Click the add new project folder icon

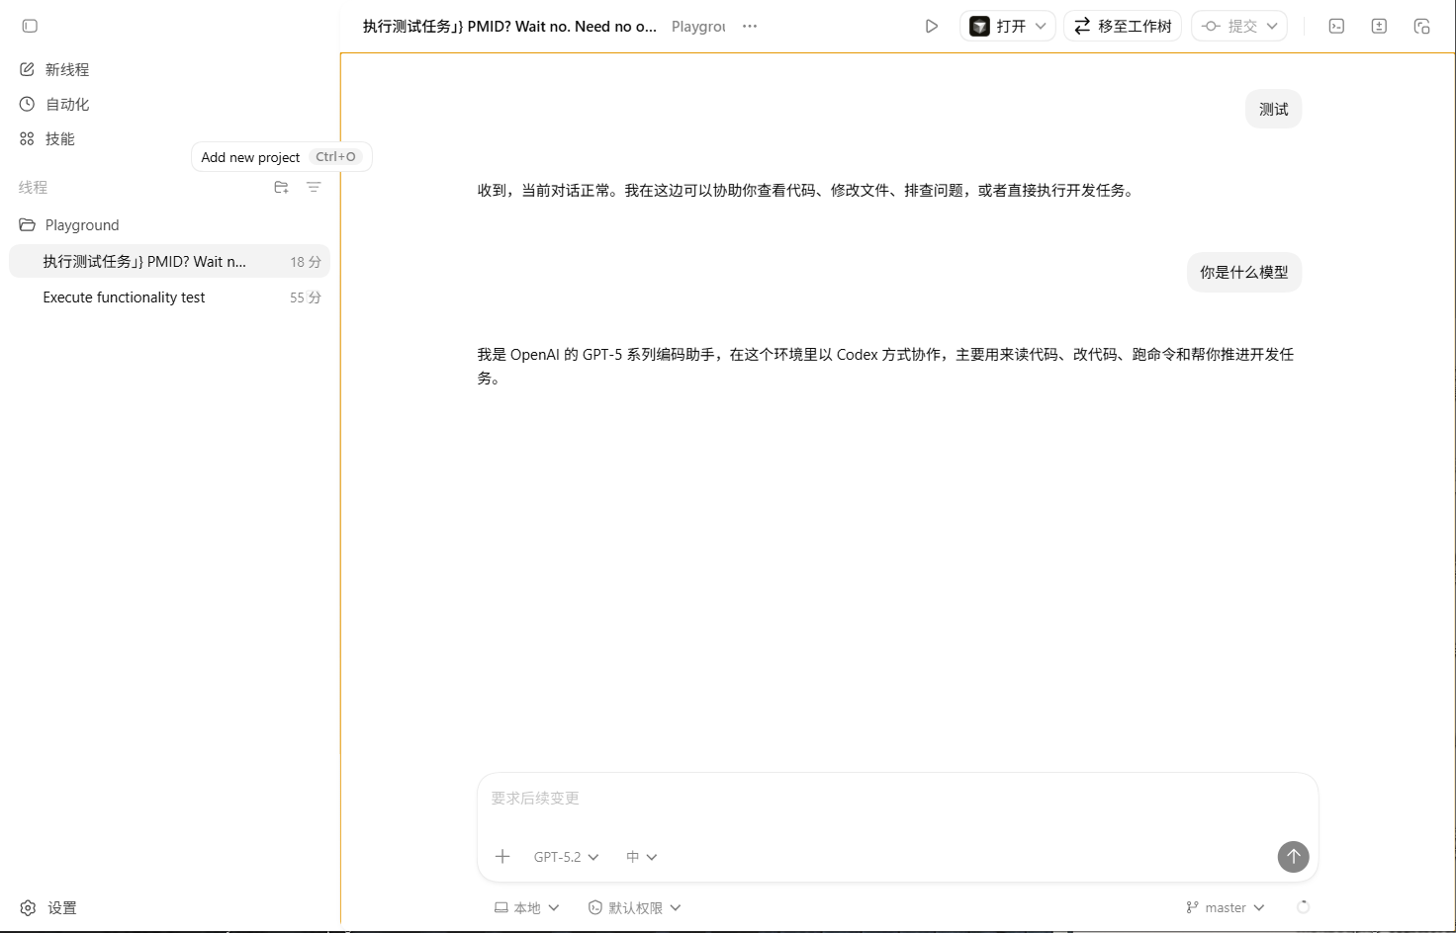[281, 187]
